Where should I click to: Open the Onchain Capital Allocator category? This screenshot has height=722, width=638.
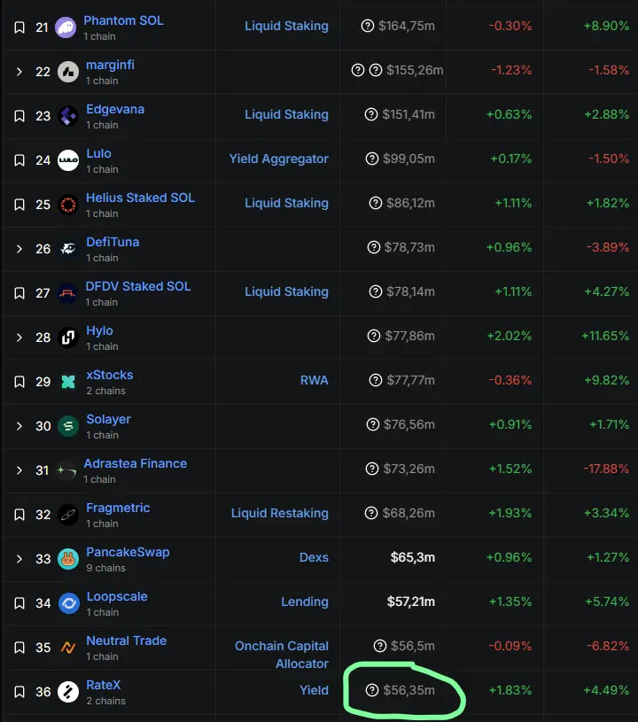(282, 655)
